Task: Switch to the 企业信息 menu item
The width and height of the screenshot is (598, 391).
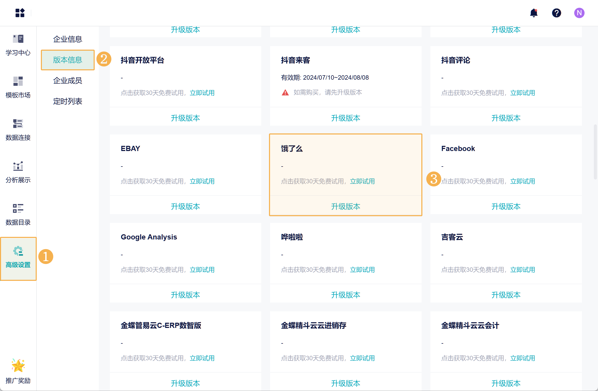Action: (x=68, y=39)
